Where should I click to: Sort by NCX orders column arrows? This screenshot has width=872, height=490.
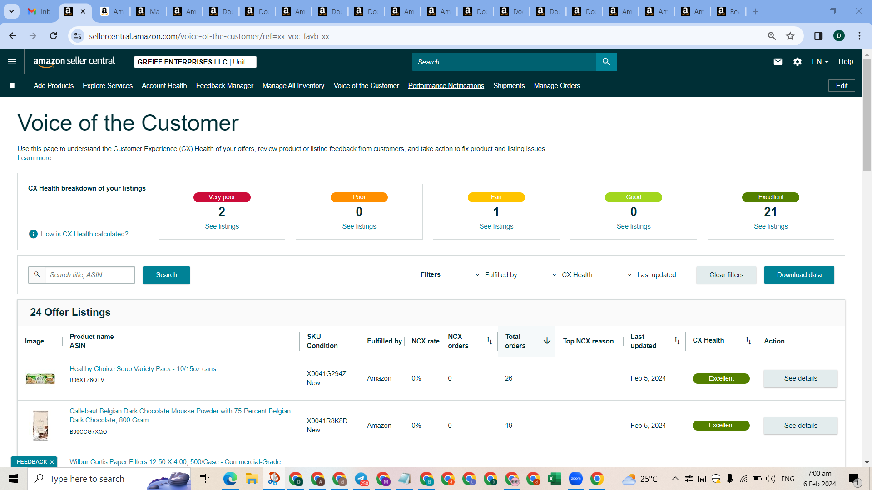(x=489, y=341)
